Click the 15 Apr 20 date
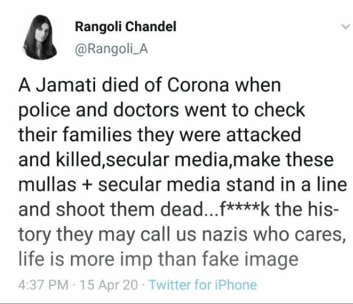353x304 pixels. point(108,285)
